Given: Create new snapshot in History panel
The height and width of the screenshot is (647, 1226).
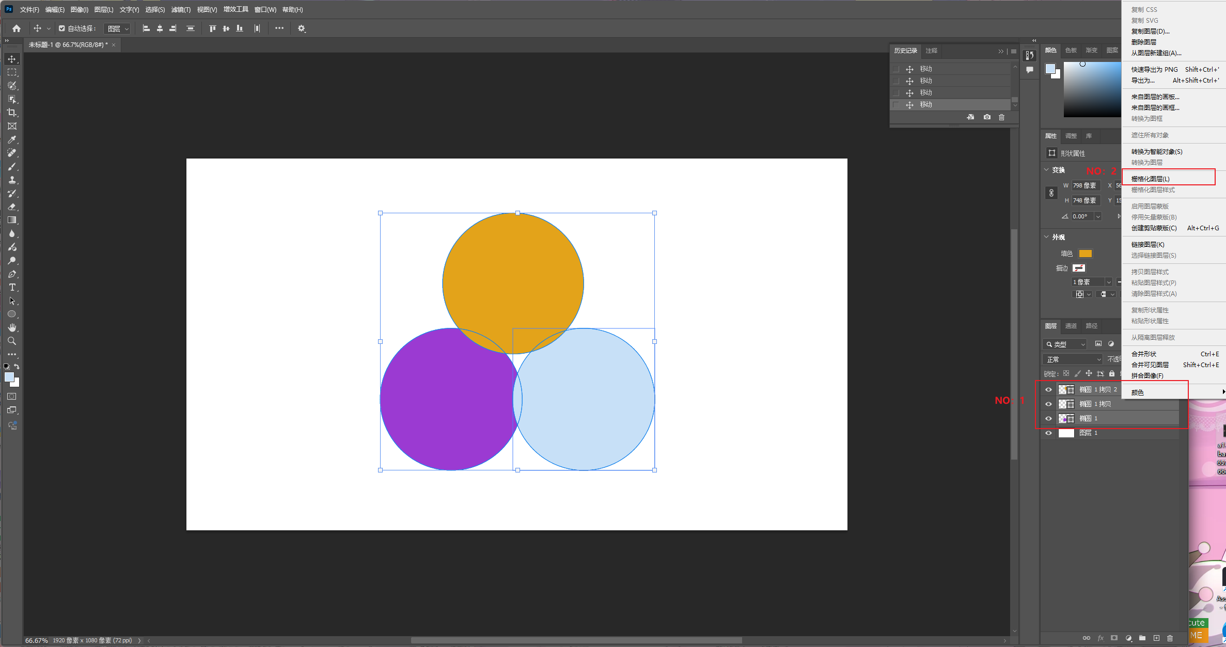Looking at the screenshot, I should click(x=987, y=117).
